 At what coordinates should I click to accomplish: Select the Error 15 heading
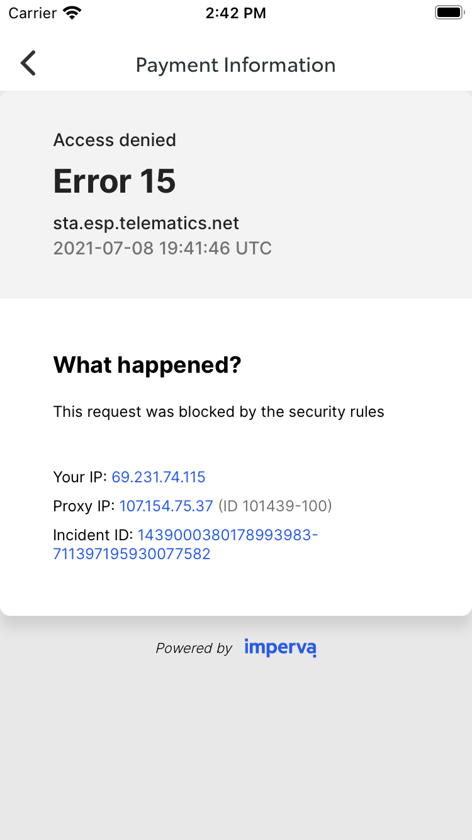coord(115,181)
